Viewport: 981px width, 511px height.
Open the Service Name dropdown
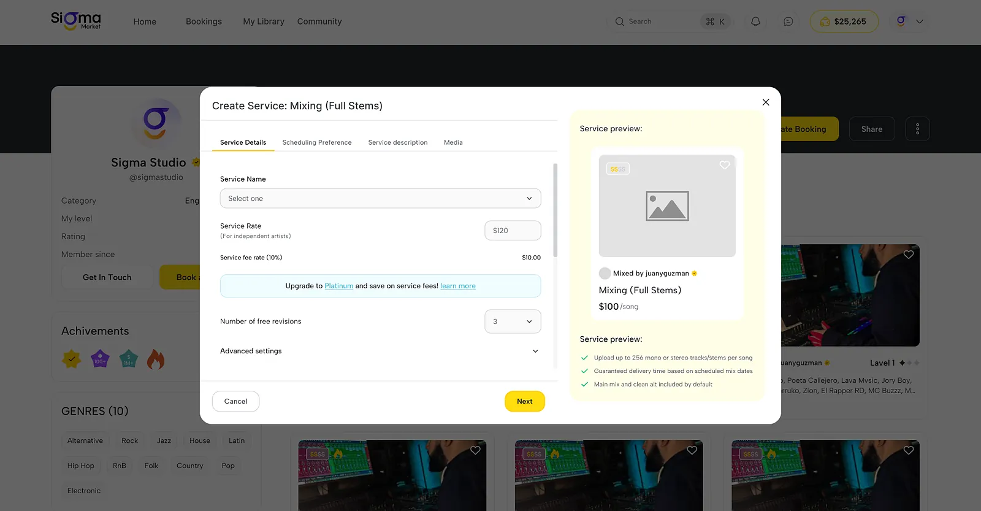pos(380,198)
